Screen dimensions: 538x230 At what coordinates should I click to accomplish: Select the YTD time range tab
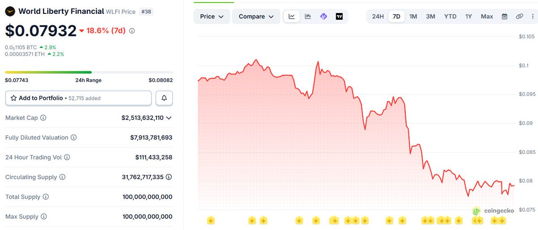tap(450, 17)
